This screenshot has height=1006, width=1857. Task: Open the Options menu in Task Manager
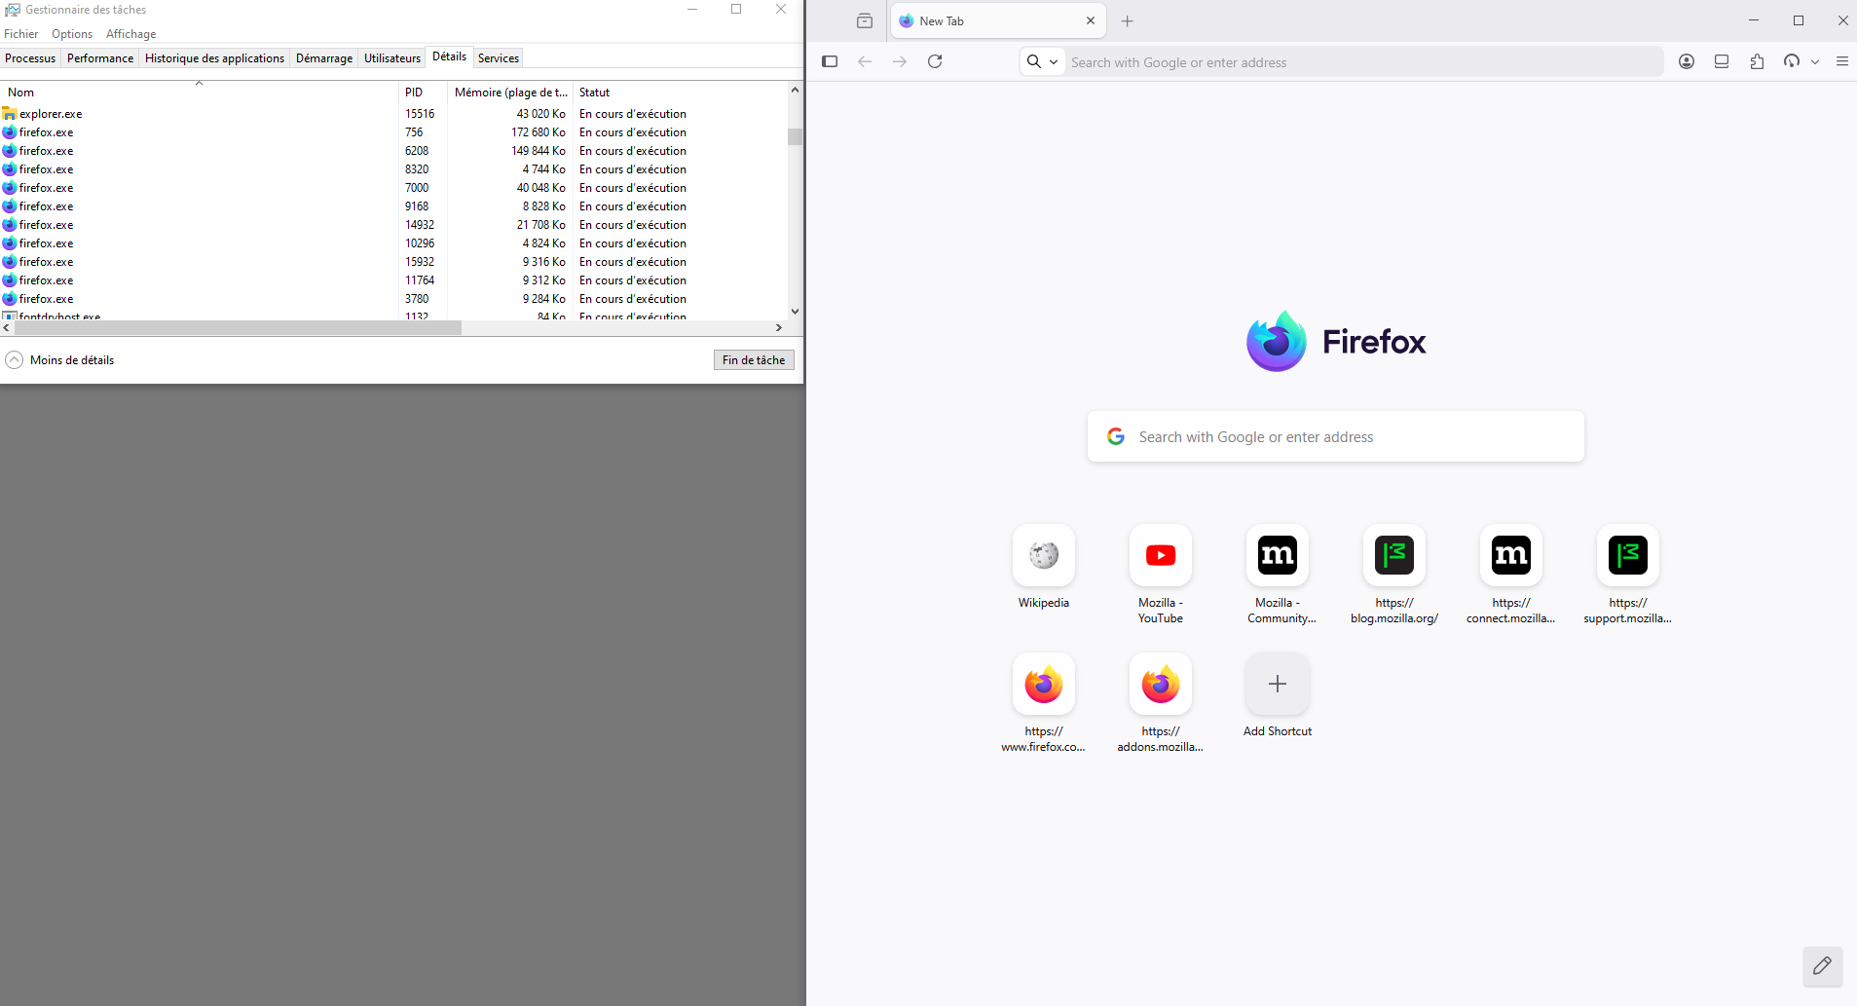pyautogui.click(x=72, y=34)
